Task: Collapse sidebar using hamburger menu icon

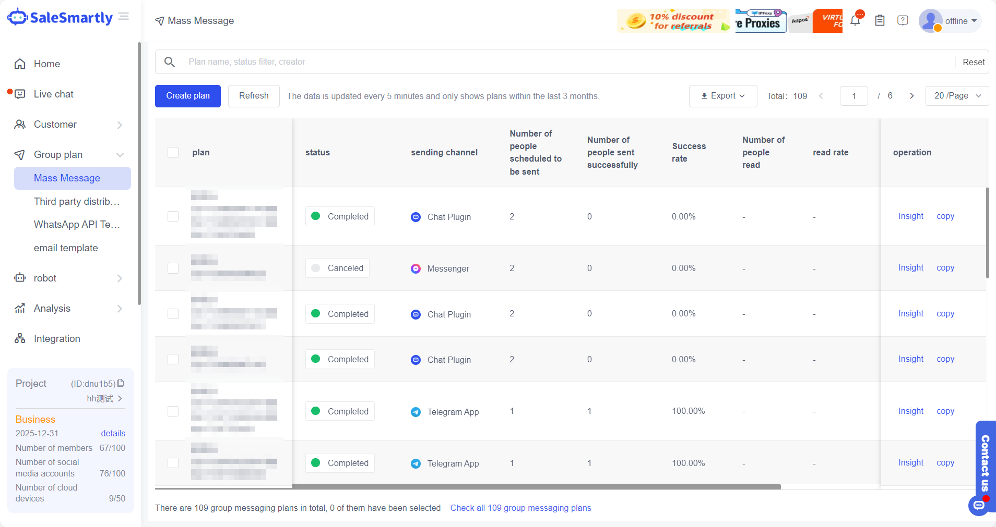Action: click(124, 17)
